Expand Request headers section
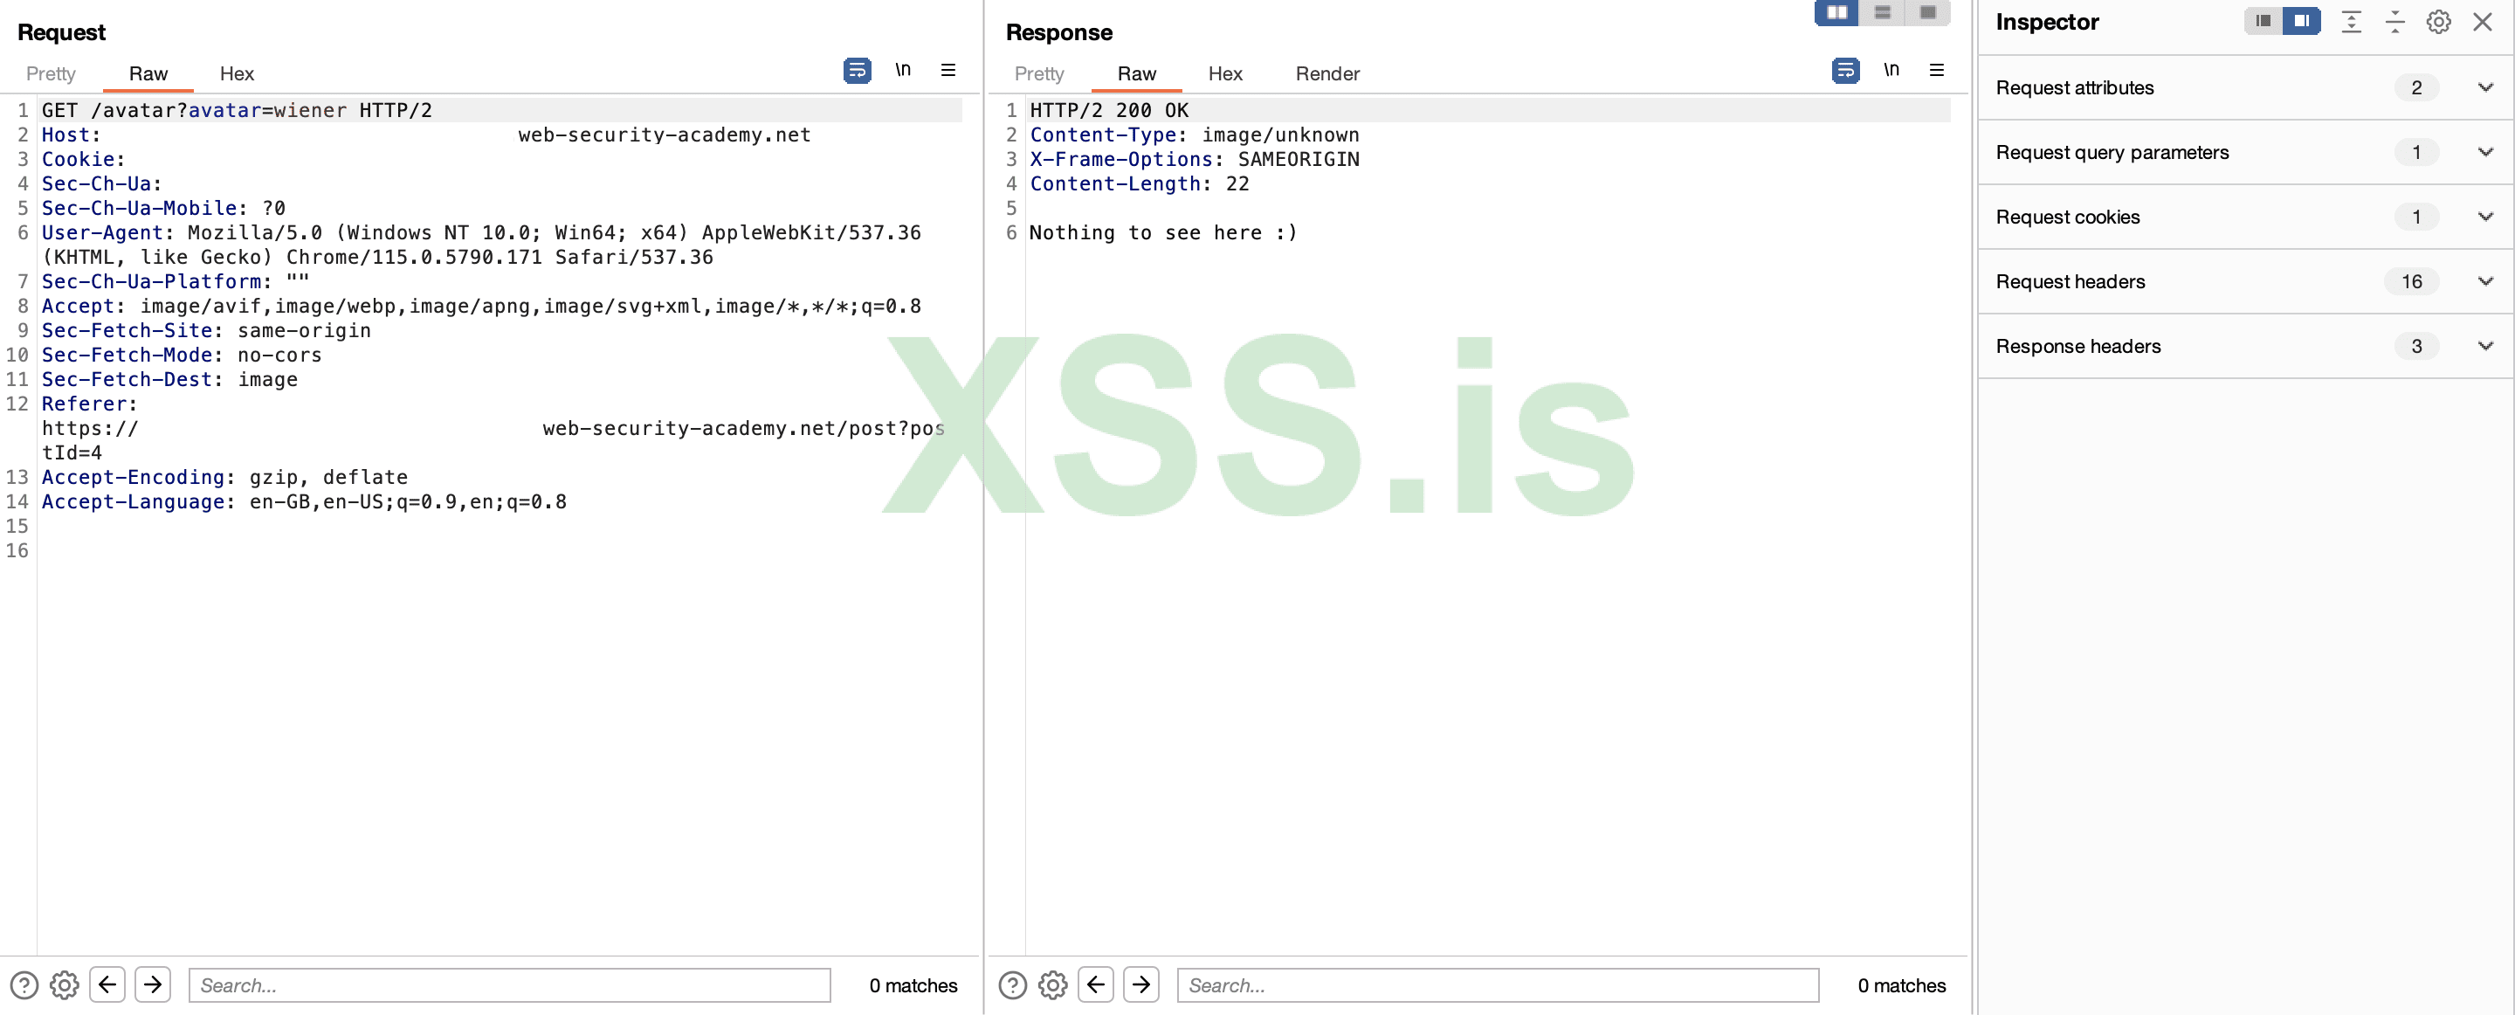This screenshot has width=2515, height=1015. (x=2484, y=281)
